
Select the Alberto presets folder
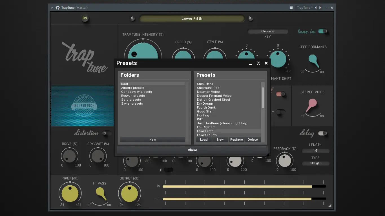tap(153, 88)
